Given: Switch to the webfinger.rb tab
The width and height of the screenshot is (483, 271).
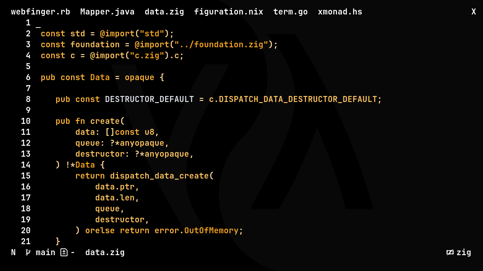Looking at the screenshot, I should coord(40,12).
